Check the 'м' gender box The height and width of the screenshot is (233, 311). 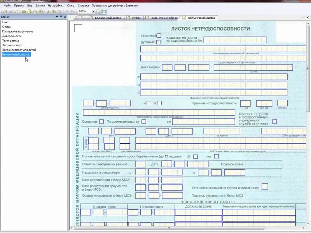click(149, 103)
